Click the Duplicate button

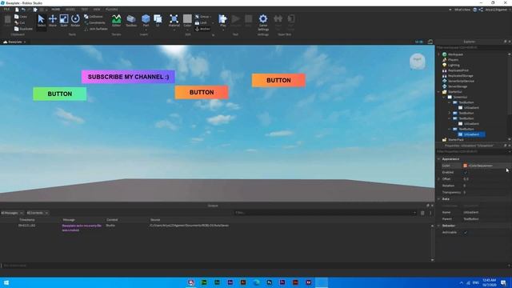tap(23, 29)
